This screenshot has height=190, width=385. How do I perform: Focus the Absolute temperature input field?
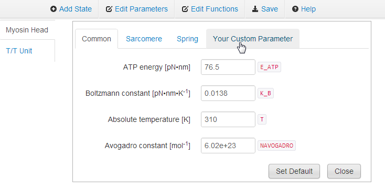click(228, 119)
